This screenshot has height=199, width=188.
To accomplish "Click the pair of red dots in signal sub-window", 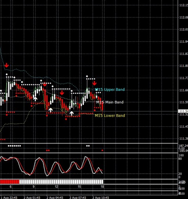I will coord(48,150).
